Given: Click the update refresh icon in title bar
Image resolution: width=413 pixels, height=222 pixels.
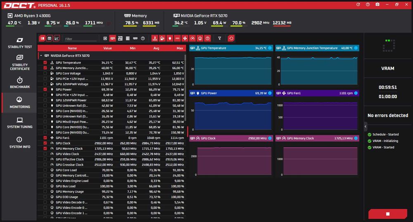Looking at the screenshot, I should [x=358, y=5].
